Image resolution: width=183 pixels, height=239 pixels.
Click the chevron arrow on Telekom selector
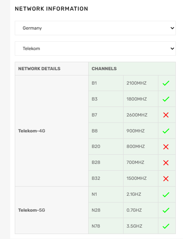(172, 49)
